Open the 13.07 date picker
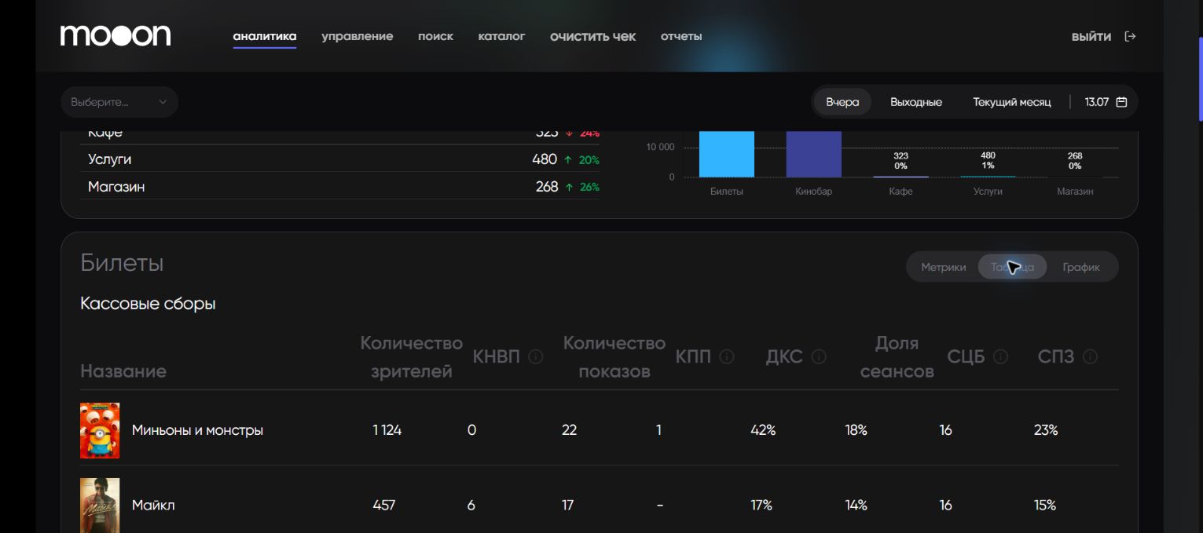The image size is (1203, 533). coord(1106,102)
